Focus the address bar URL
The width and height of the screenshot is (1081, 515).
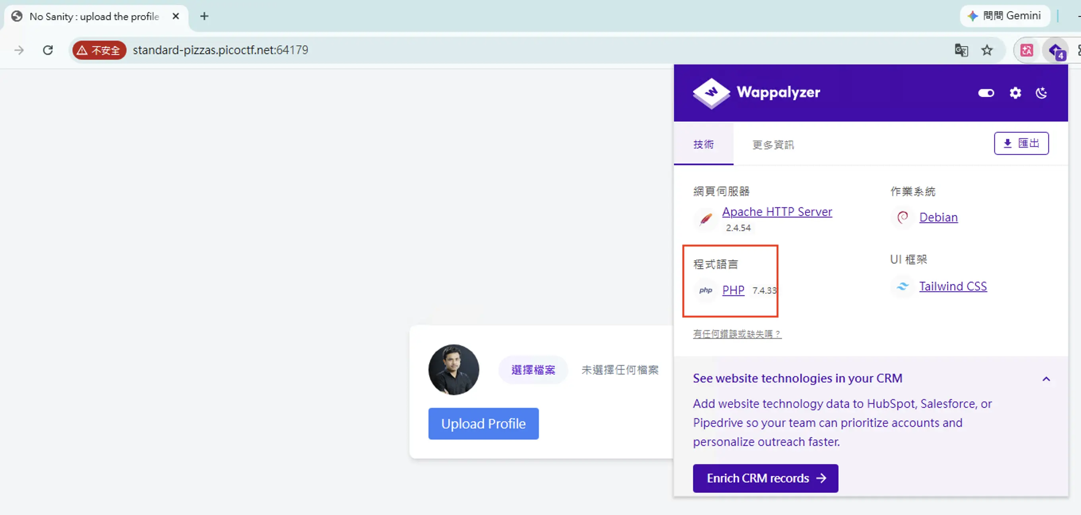(220, 50)
